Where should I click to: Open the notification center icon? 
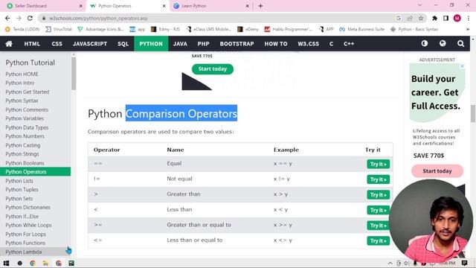464,263
